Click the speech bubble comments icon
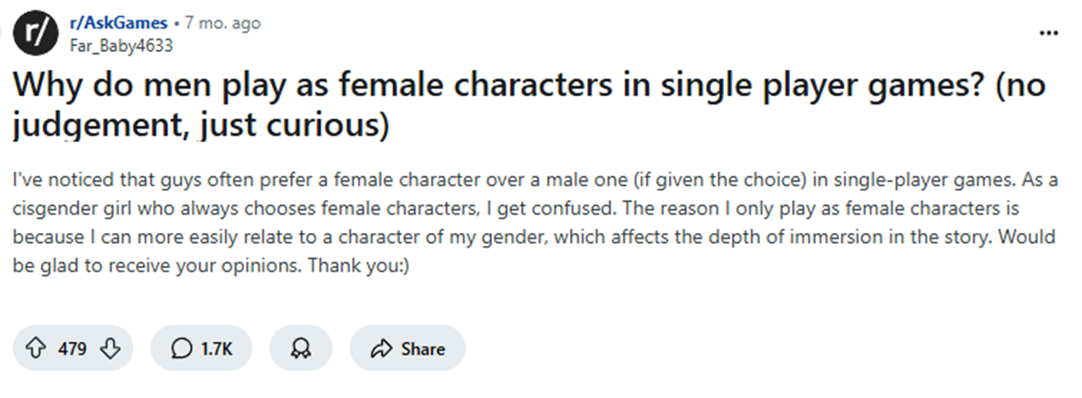This screenshot has height=398, width=1082. point(181,349)
